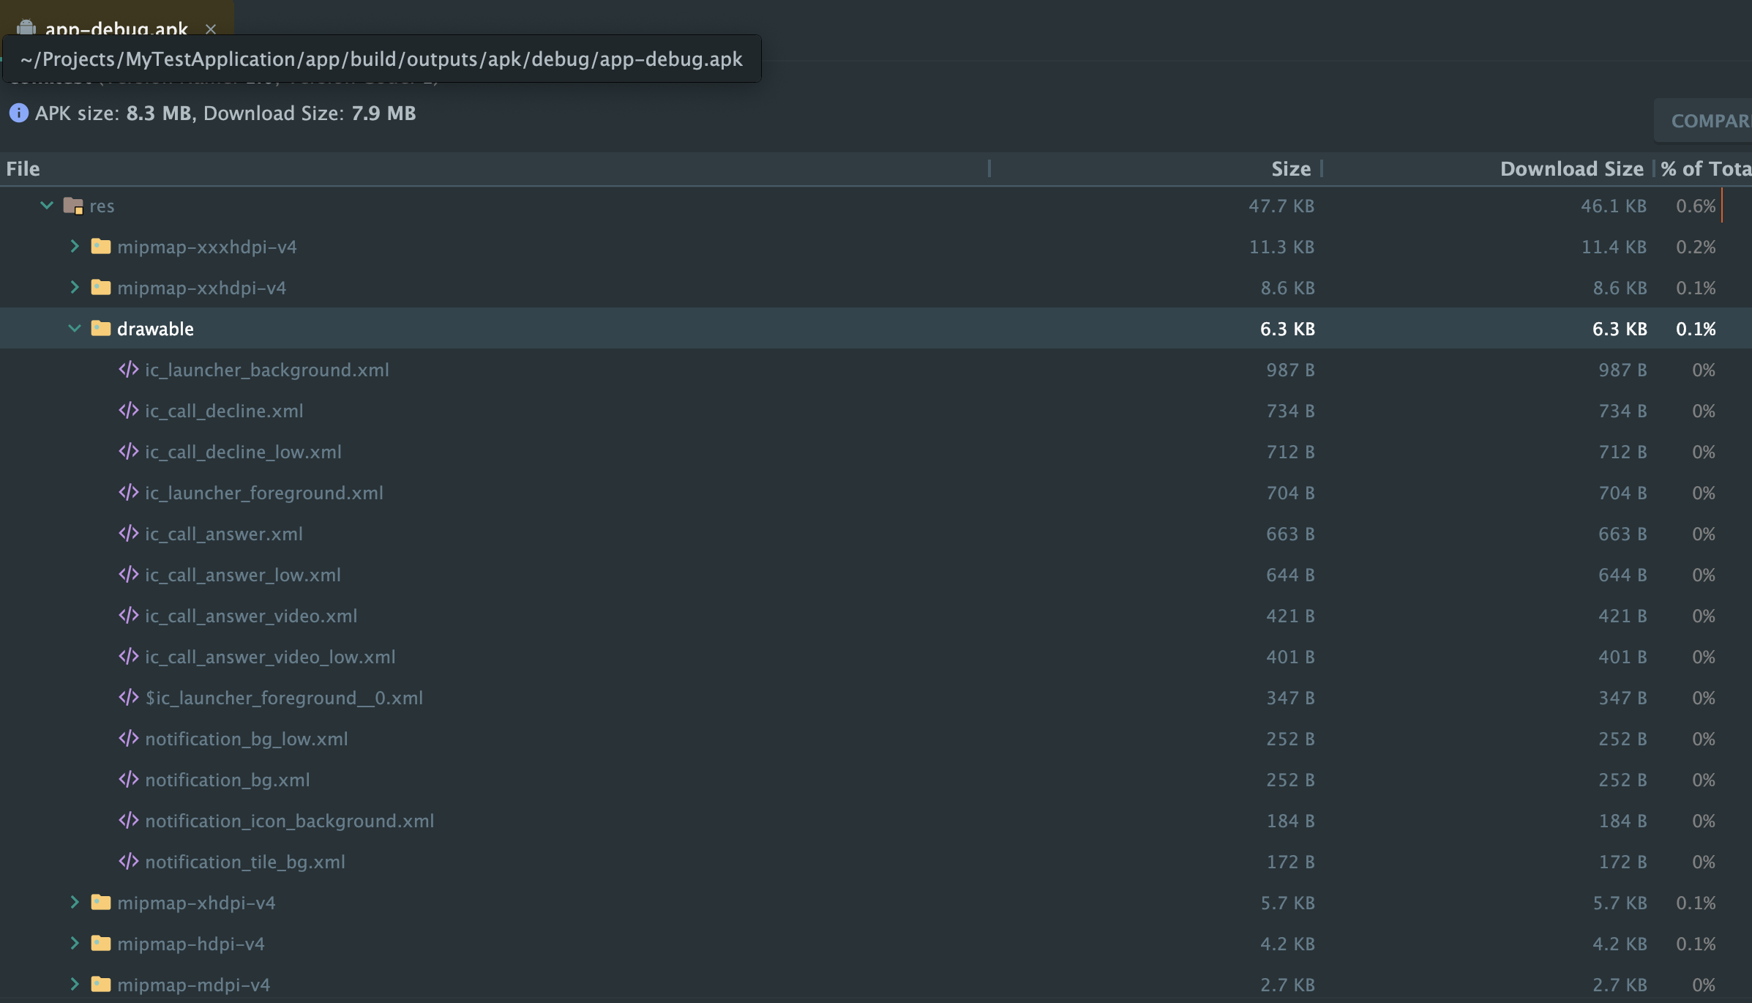The height and width of the screenshot is (1003, 1752).
Task: Click the File column header
Action: coord(23,169)
